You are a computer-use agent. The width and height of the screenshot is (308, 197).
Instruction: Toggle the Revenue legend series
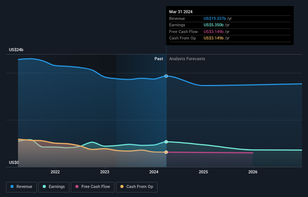(x=21, y=187)
